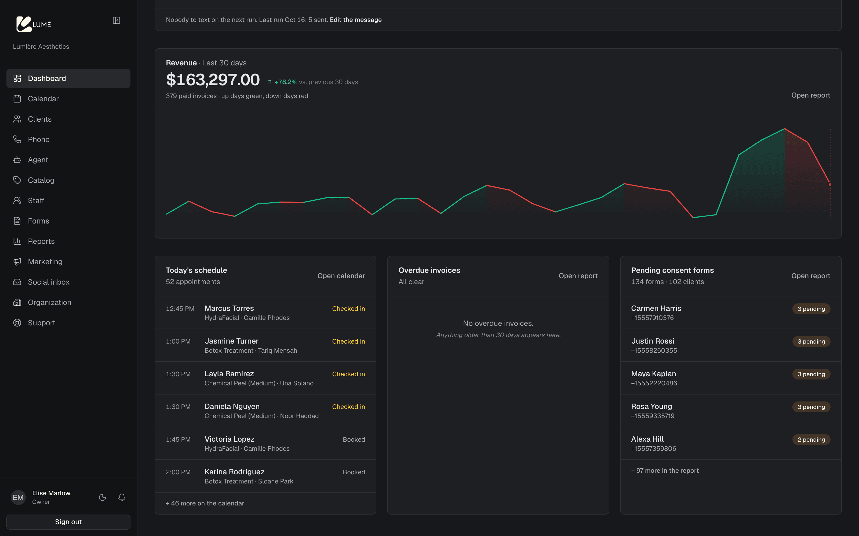Open the Clients section

(68, 119)
